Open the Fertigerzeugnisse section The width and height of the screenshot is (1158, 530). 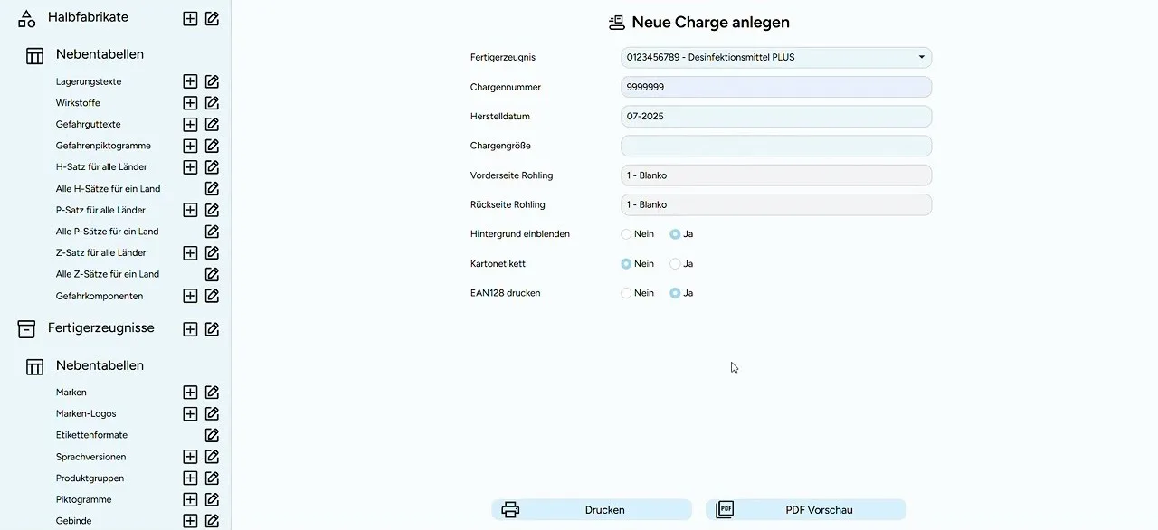[x=101, y=328]
